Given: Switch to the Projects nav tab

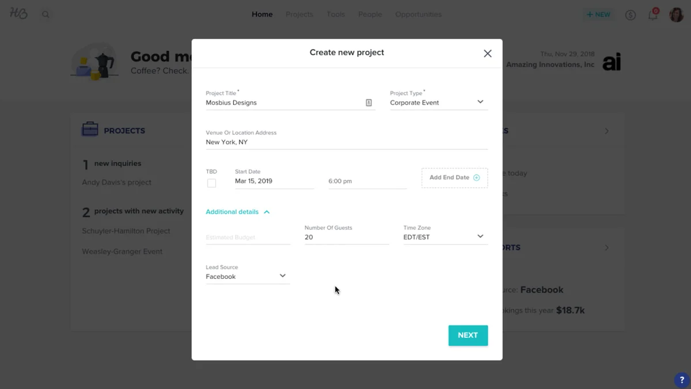Looking at the screenshot, I should (x=299, y=14).
